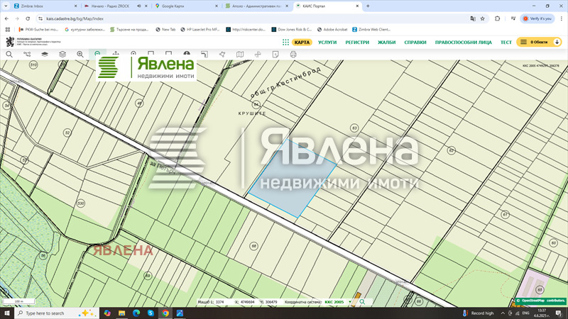This screenshot has width=568, height=319.
Task: Click the folded map icon in toolbar
Action: tap(240, 54)
